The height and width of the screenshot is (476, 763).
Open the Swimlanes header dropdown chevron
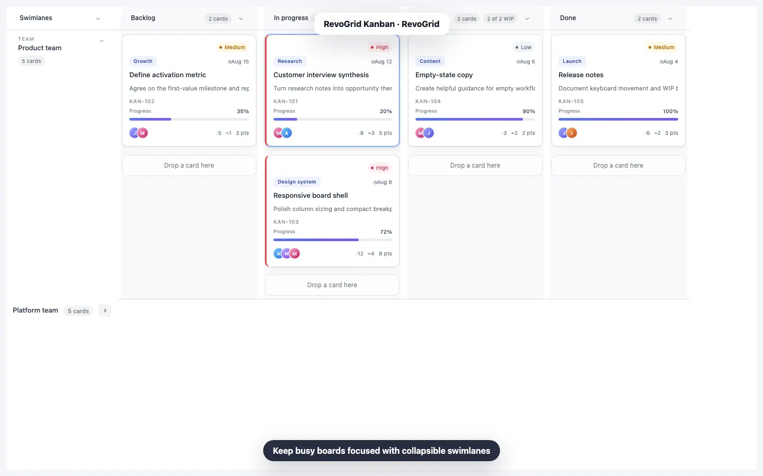pyautogui.click(x=98, y=19)
